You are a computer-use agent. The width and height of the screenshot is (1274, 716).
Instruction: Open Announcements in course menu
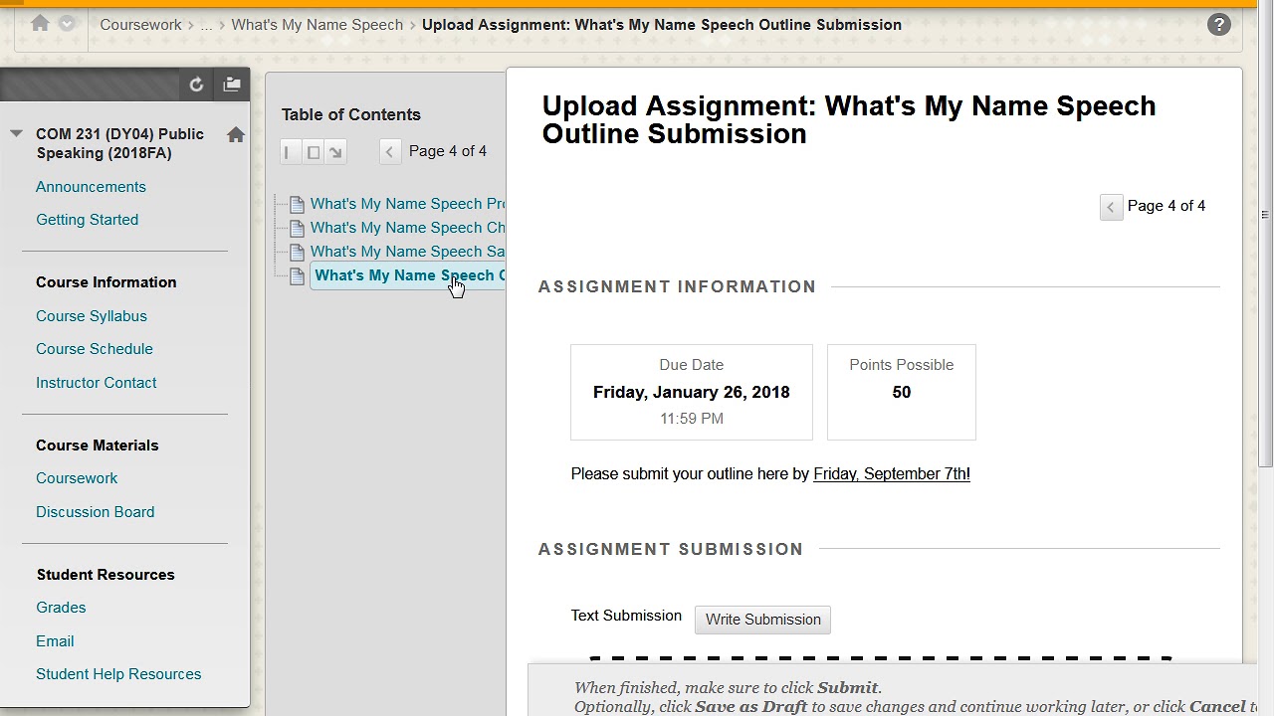[91, 186]
